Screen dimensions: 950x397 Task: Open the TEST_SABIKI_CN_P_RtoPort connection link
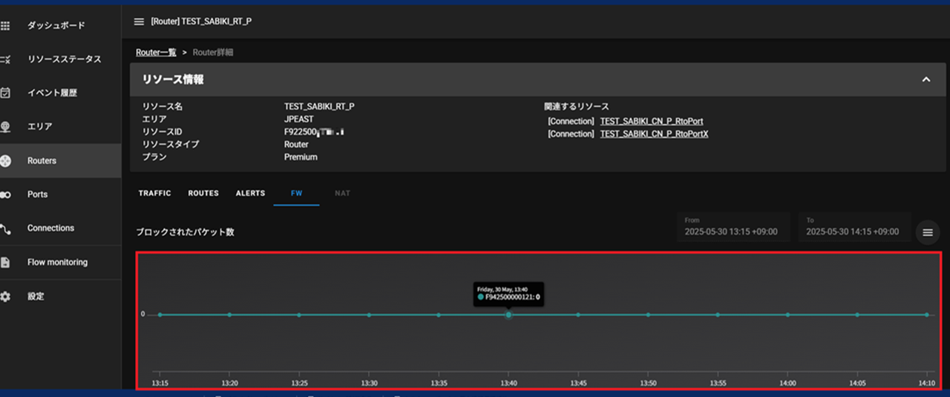coord(651,121)
